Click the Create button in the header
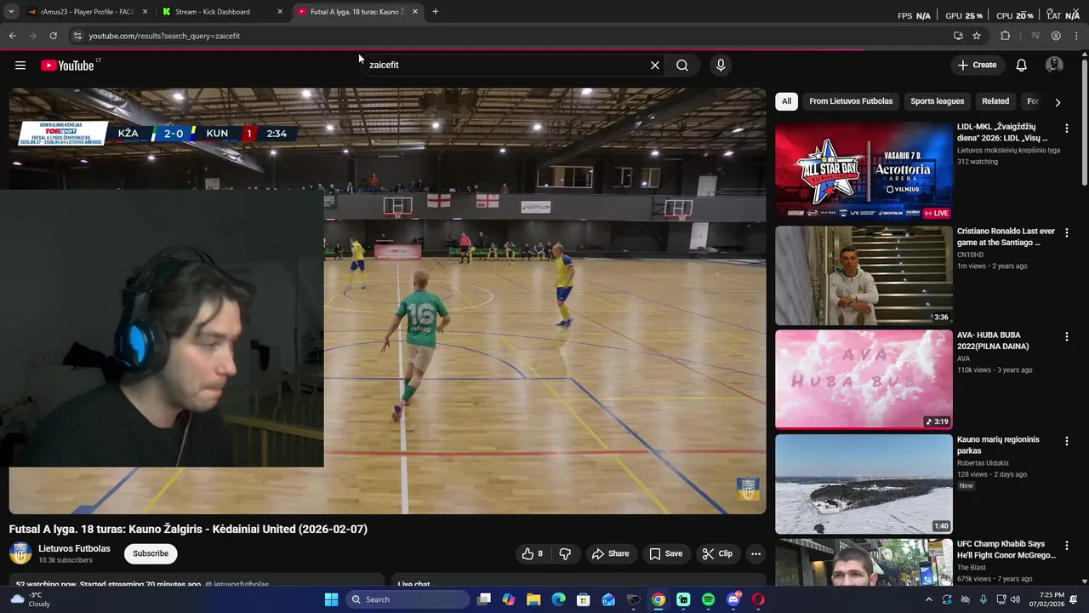1089x613 pixels. (x=977, y=66)
